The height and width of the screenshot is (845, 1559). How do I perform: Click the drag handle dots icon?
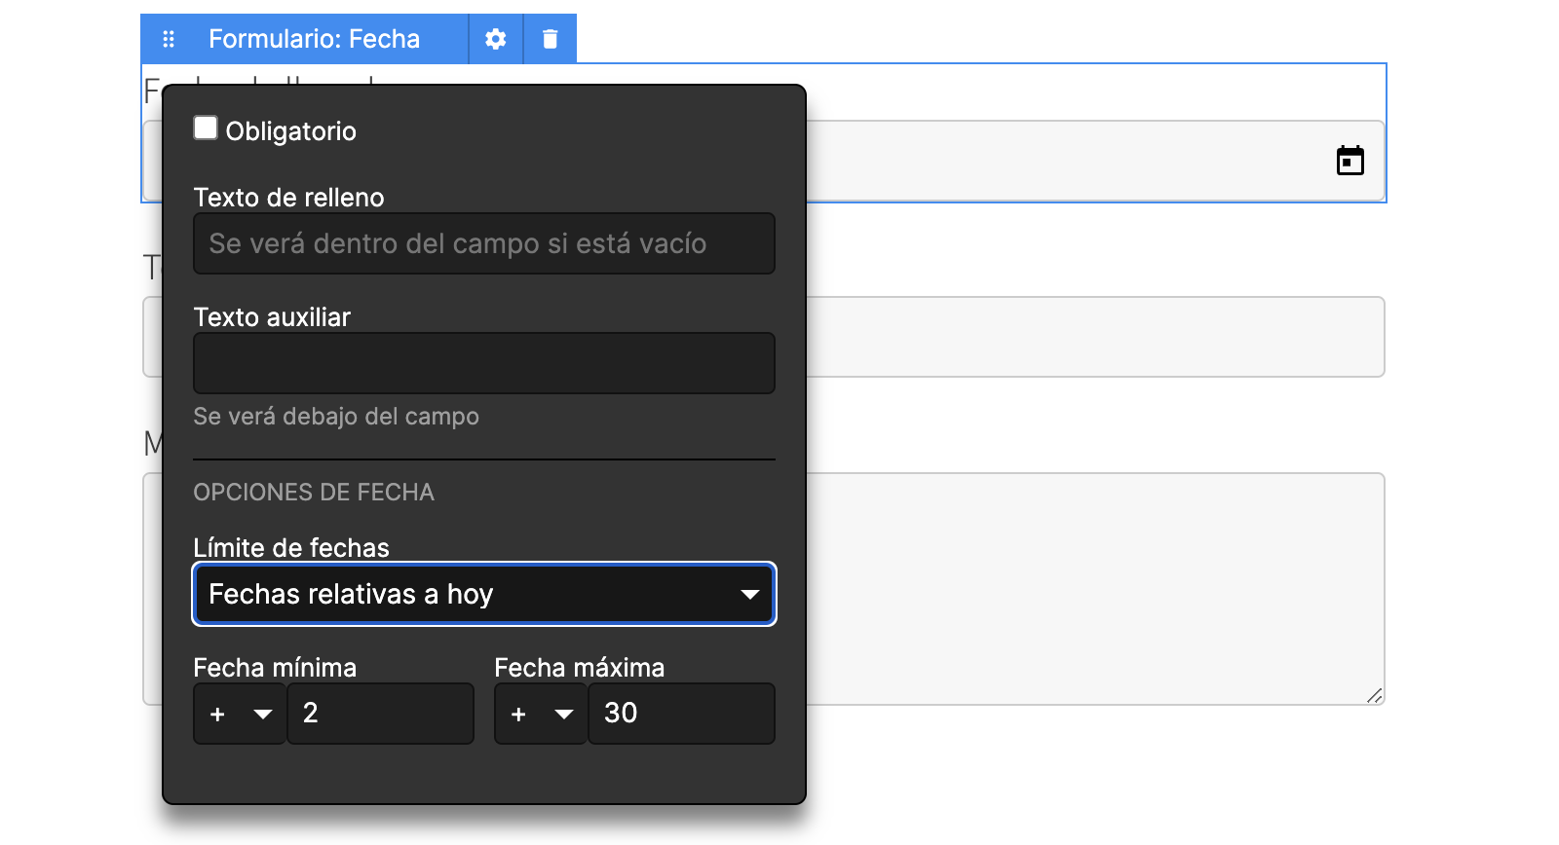pos(169,39)
